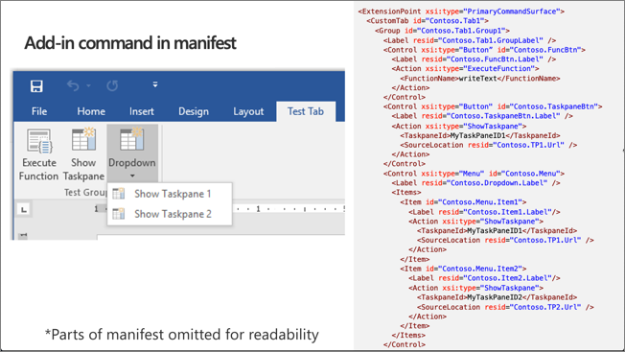
Task: Click the Contoso.Tab1.GroupLabel line
Action: coord(470,40)
